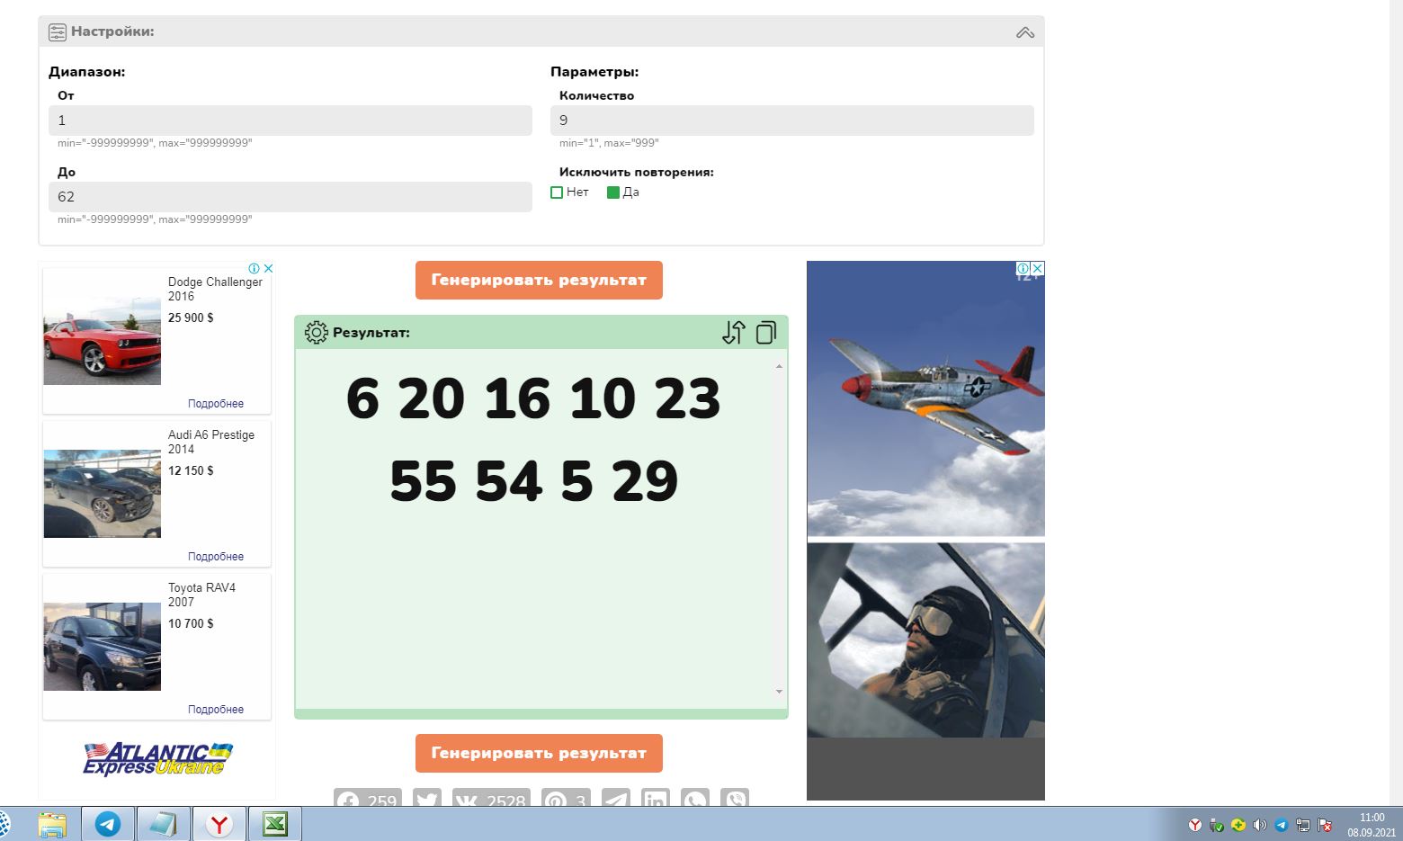This screenshot has width=1403, height=841.
Task: Click the 10 700 $ price
Action: (191, 623)
